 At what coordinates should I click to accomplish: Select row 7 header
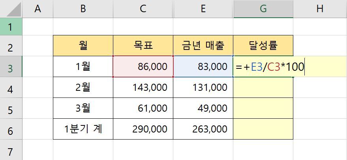pyautogui.click(x=11, y=150)
